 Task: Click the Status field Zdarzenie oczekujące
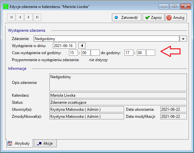118,102
